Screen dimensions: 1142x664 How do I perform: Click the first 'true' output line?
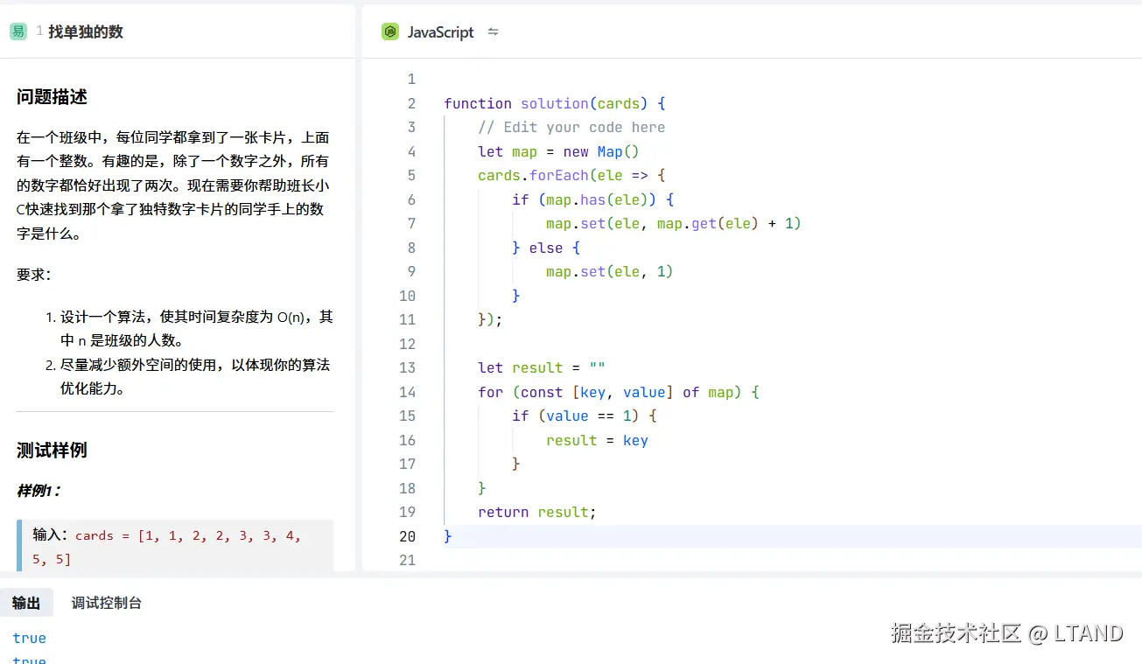point(30,639)
